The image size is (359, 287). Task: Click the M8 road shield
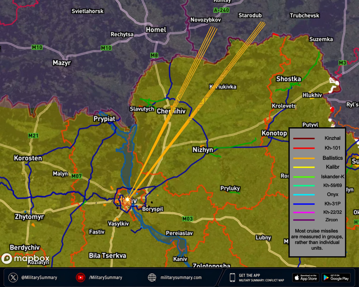click(x=154, y=55)
